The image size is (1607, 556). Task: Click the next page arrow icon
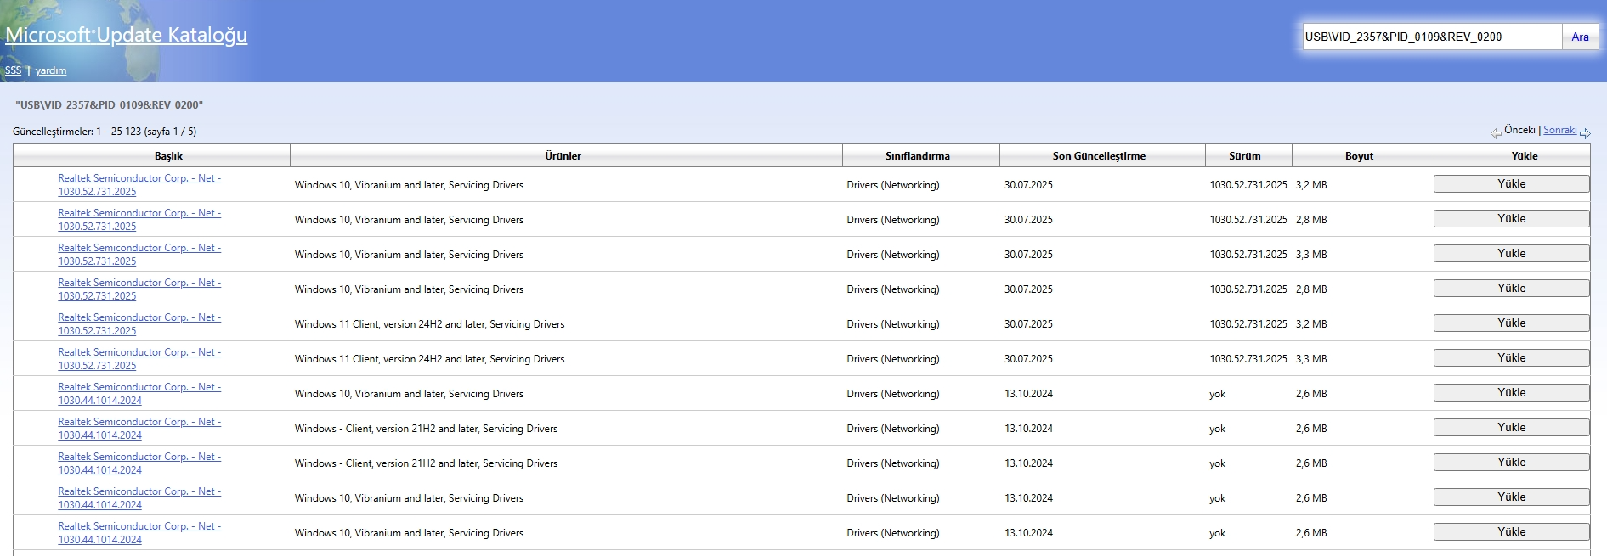pos(1585,133)
